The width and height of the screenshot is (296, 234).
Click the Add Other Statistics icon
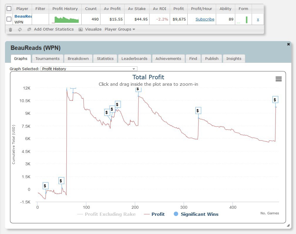[29, 29]
